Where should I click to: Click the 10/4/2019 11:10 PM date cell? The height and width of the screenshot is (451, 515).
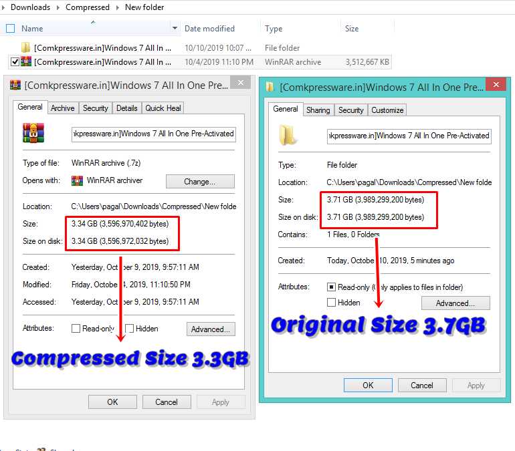(x=219, y=62)
